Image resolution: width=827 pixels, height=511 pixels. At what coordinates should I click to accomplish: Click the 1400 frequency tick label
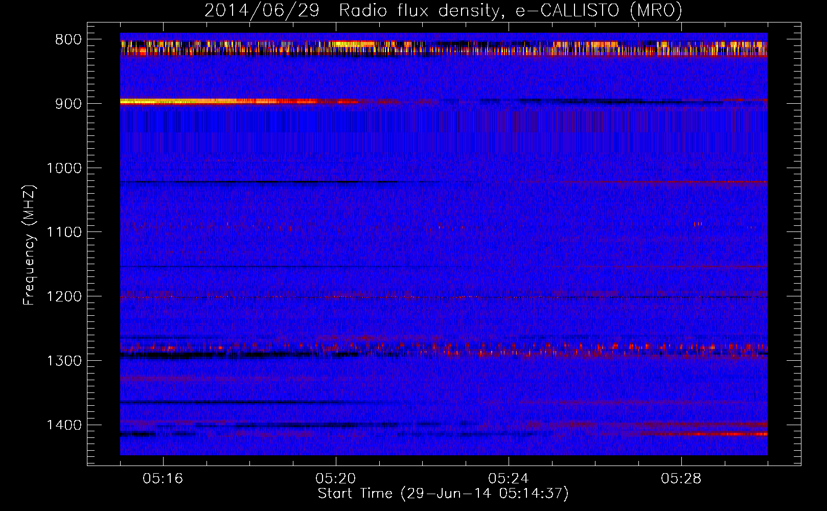(x=64, y=425)
